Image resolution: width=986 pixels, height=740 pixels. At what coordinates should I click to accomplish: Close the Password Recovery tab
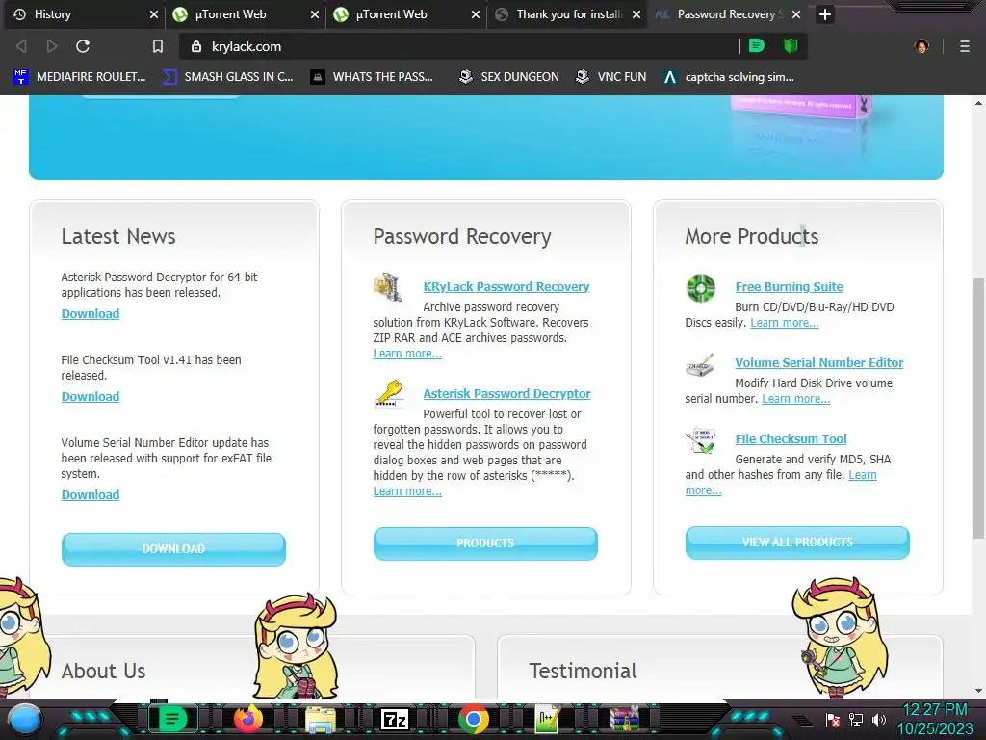796,13
